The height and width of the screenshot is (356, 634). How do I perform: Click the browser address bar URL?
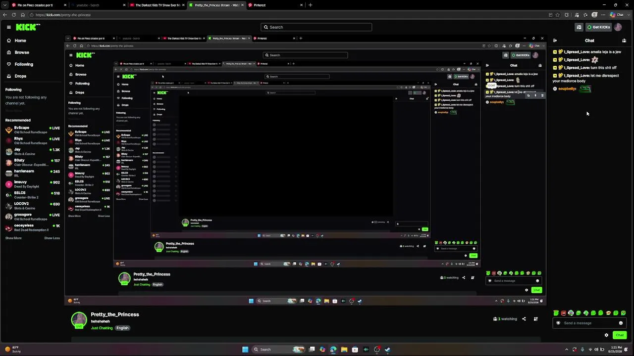[63, 15]
